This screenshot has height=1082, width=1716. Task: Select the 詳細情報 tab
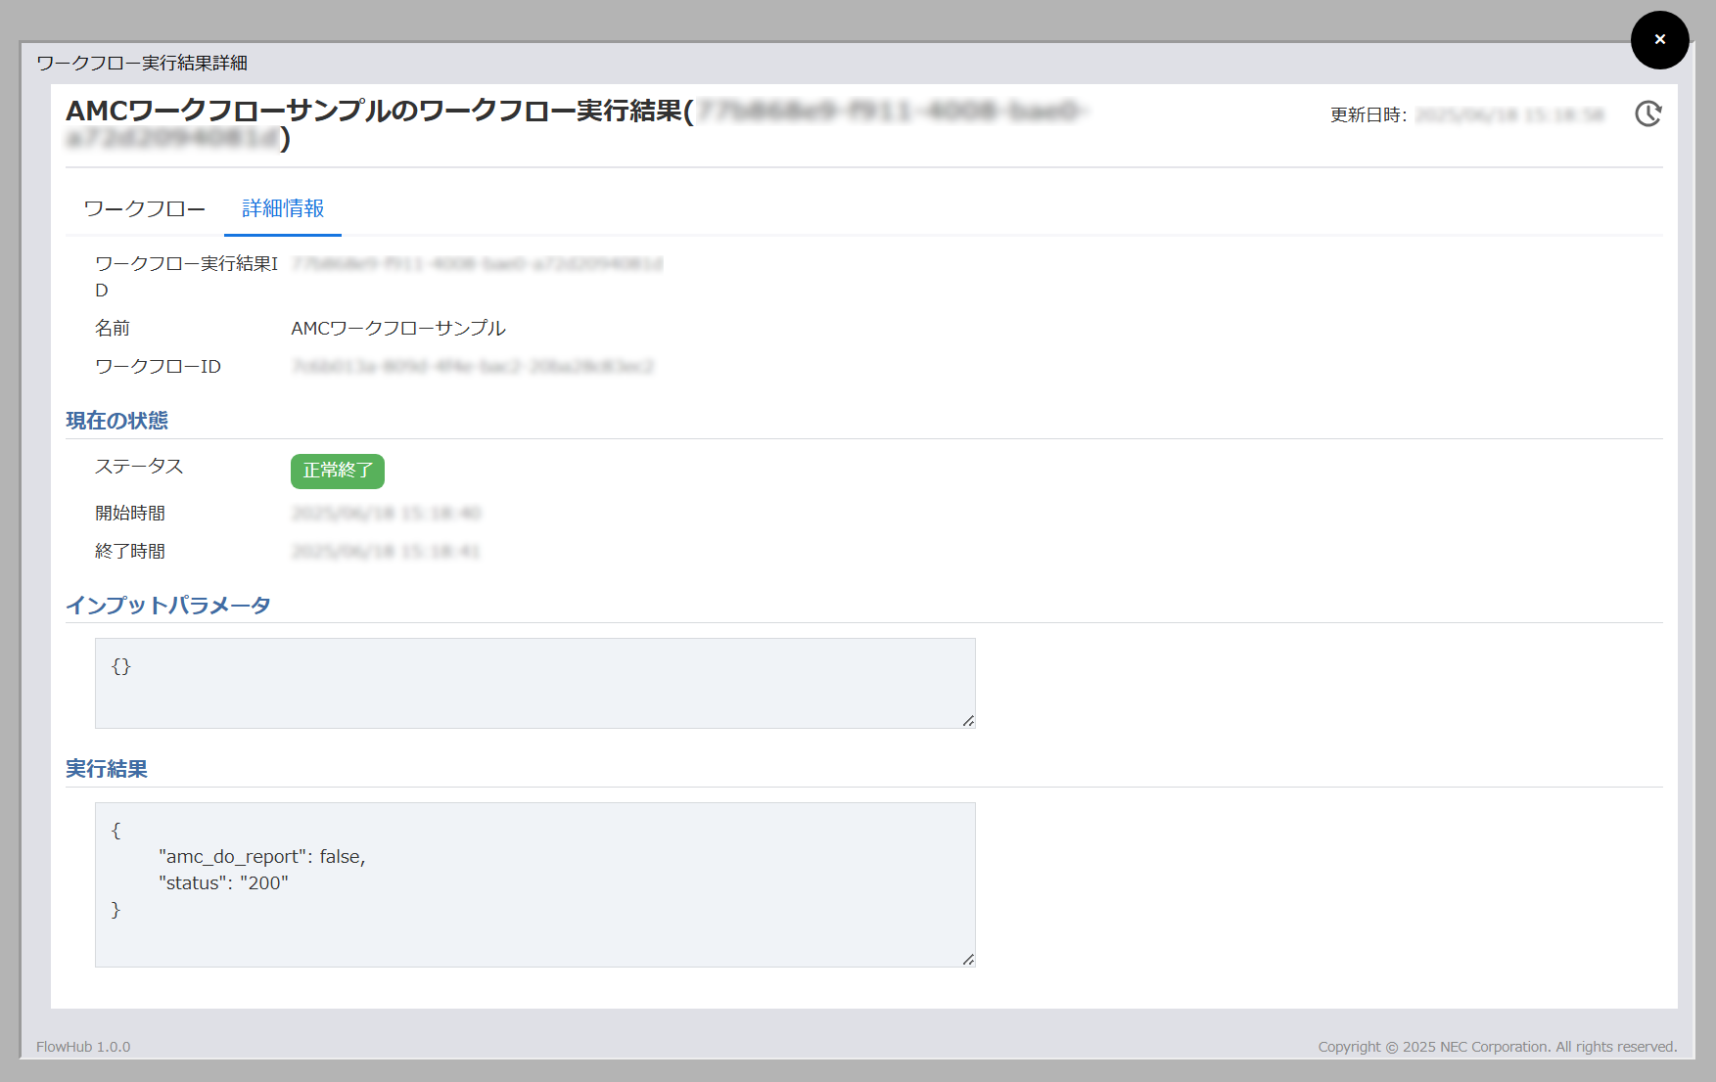point(283,208)
